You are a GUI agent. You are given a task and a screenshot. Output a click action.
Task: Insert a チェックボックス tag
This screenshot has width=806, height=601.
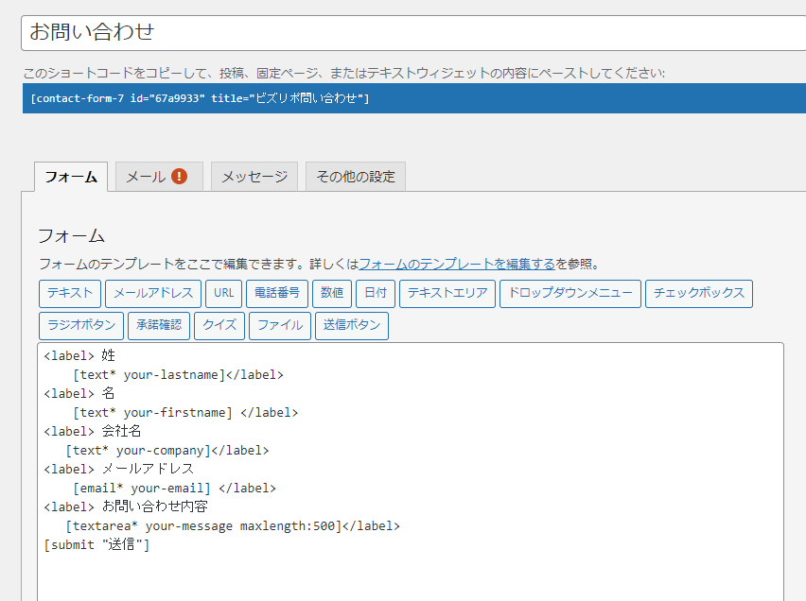point(699,293)
